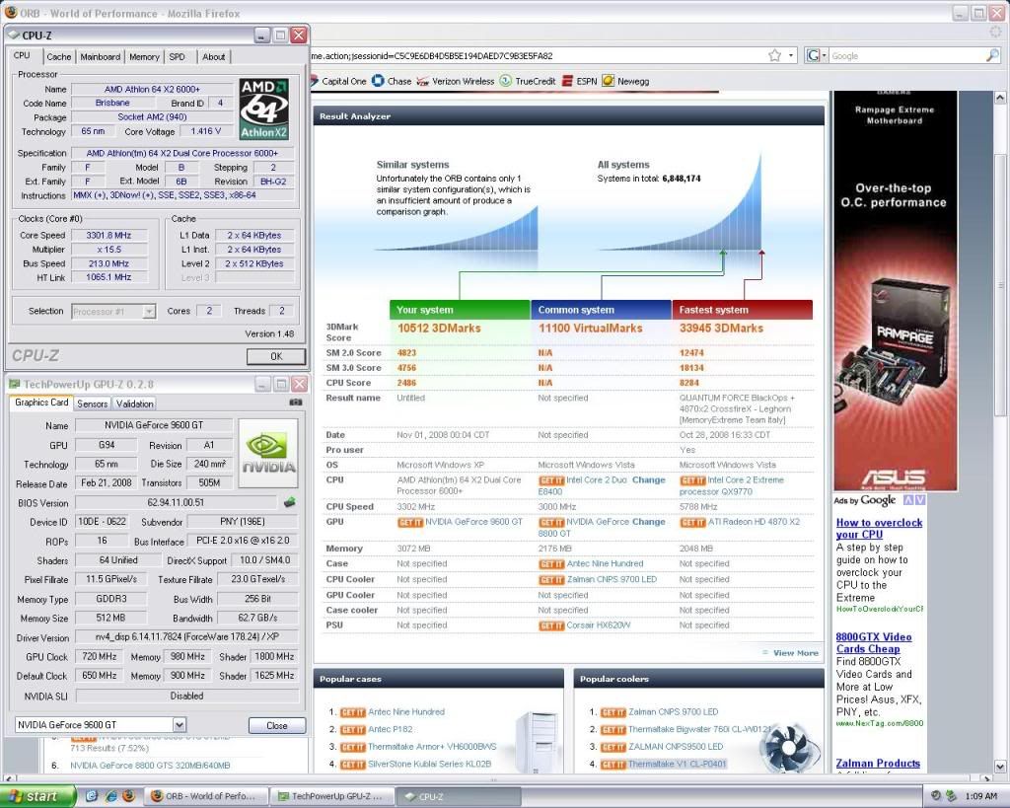The width and height of the screenshot is (1010, 808).
Task: Click GET IT next to Corsair HX620W
Action: pos(551,625)
